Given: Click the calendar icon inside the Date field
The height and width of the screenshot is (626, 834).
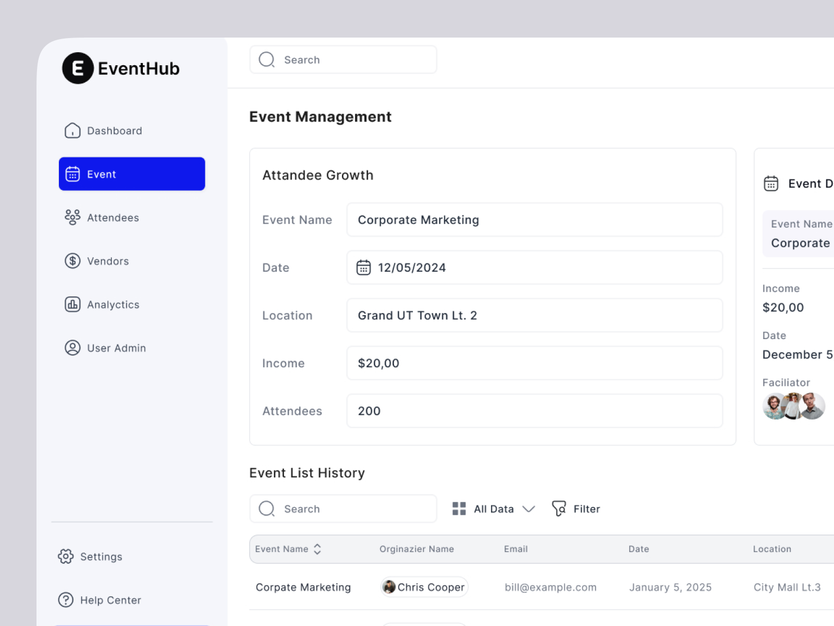Looking at the screenshot, I should click(364, 267).
